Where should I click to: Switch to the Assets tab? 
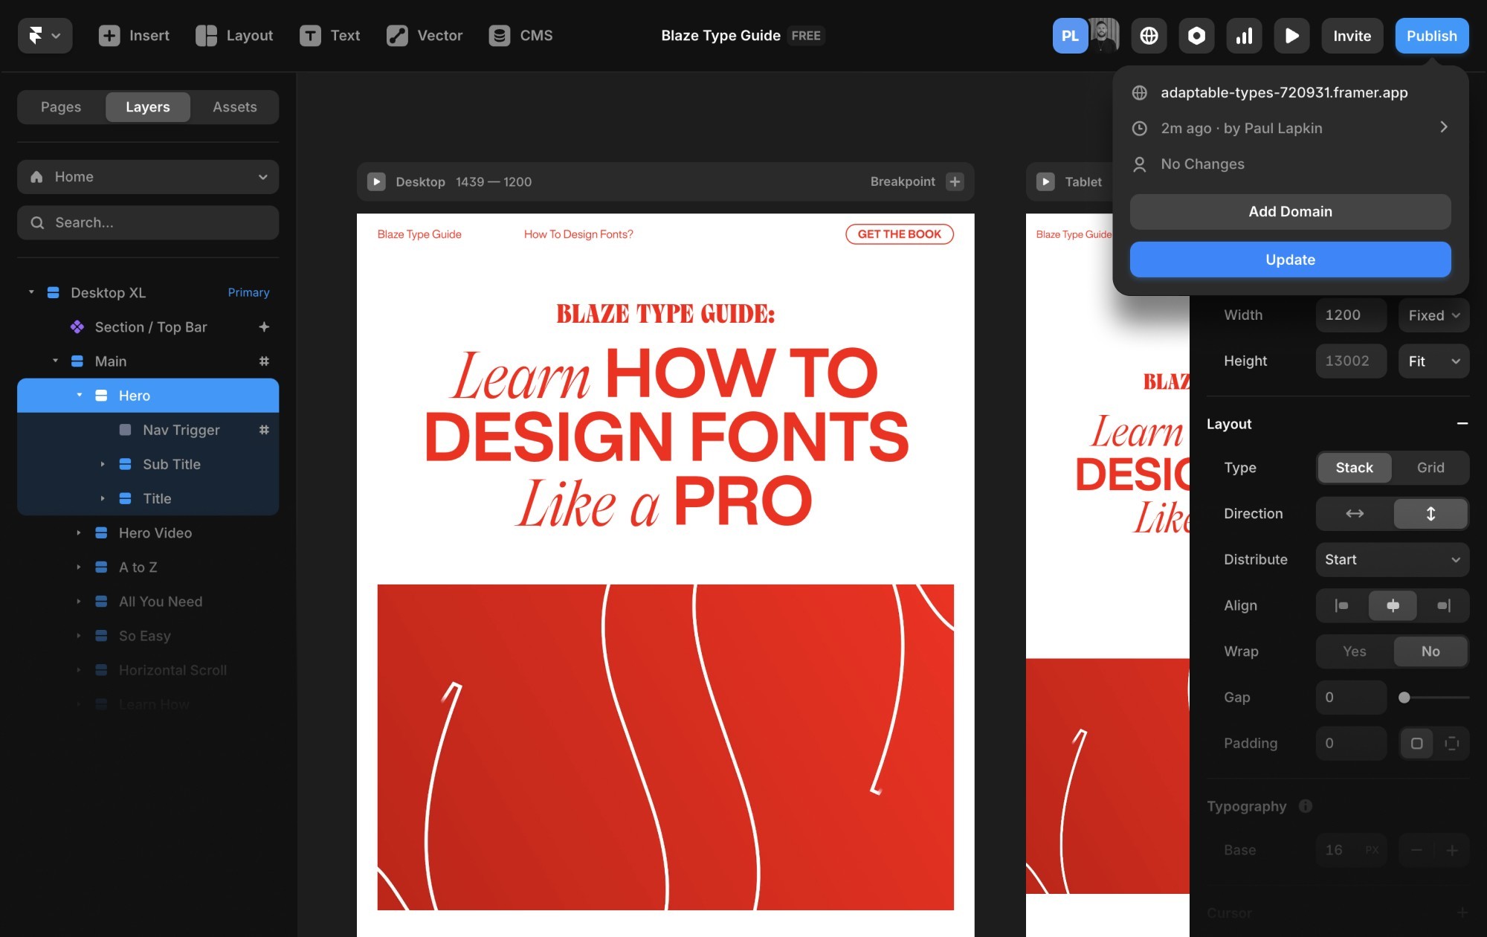234,107
